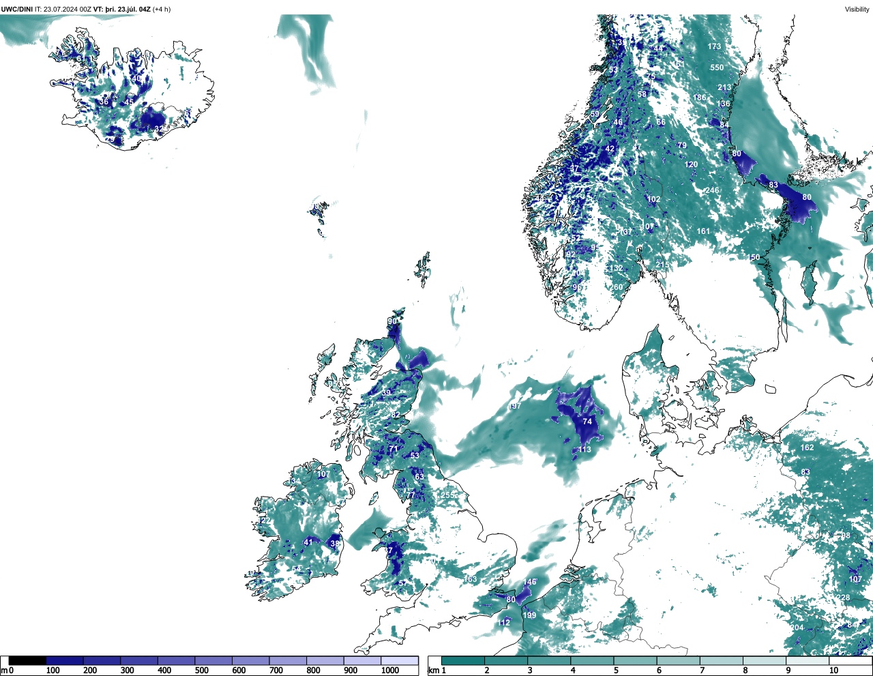Click the value 41 over central Ireland

click(308, 542)
